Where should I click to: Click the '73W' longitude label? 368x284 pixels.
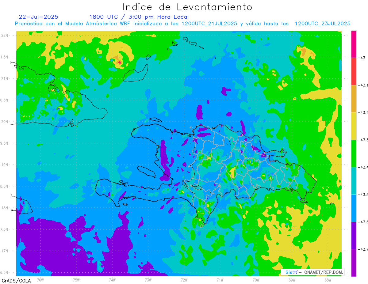point(148,280)
